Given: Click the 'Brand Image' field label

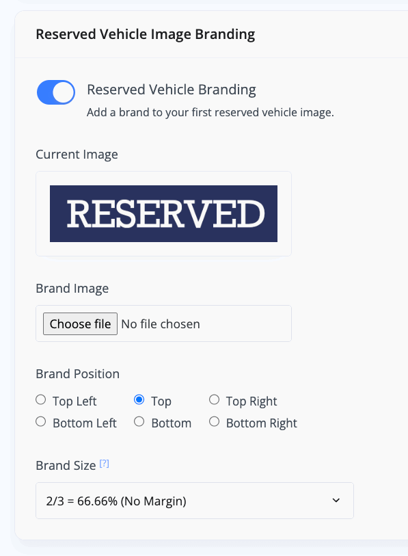Looking at the screenshot, I should (x=72, y=289).
